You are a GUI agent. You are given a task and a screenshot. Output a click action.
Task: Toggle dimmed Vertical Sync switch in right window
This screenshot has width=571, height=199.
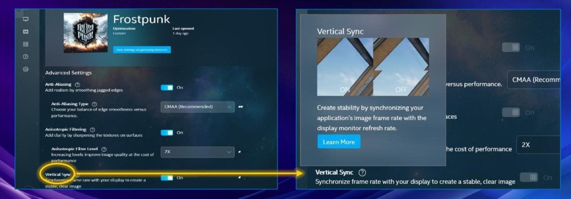click(x=529, y=177)
